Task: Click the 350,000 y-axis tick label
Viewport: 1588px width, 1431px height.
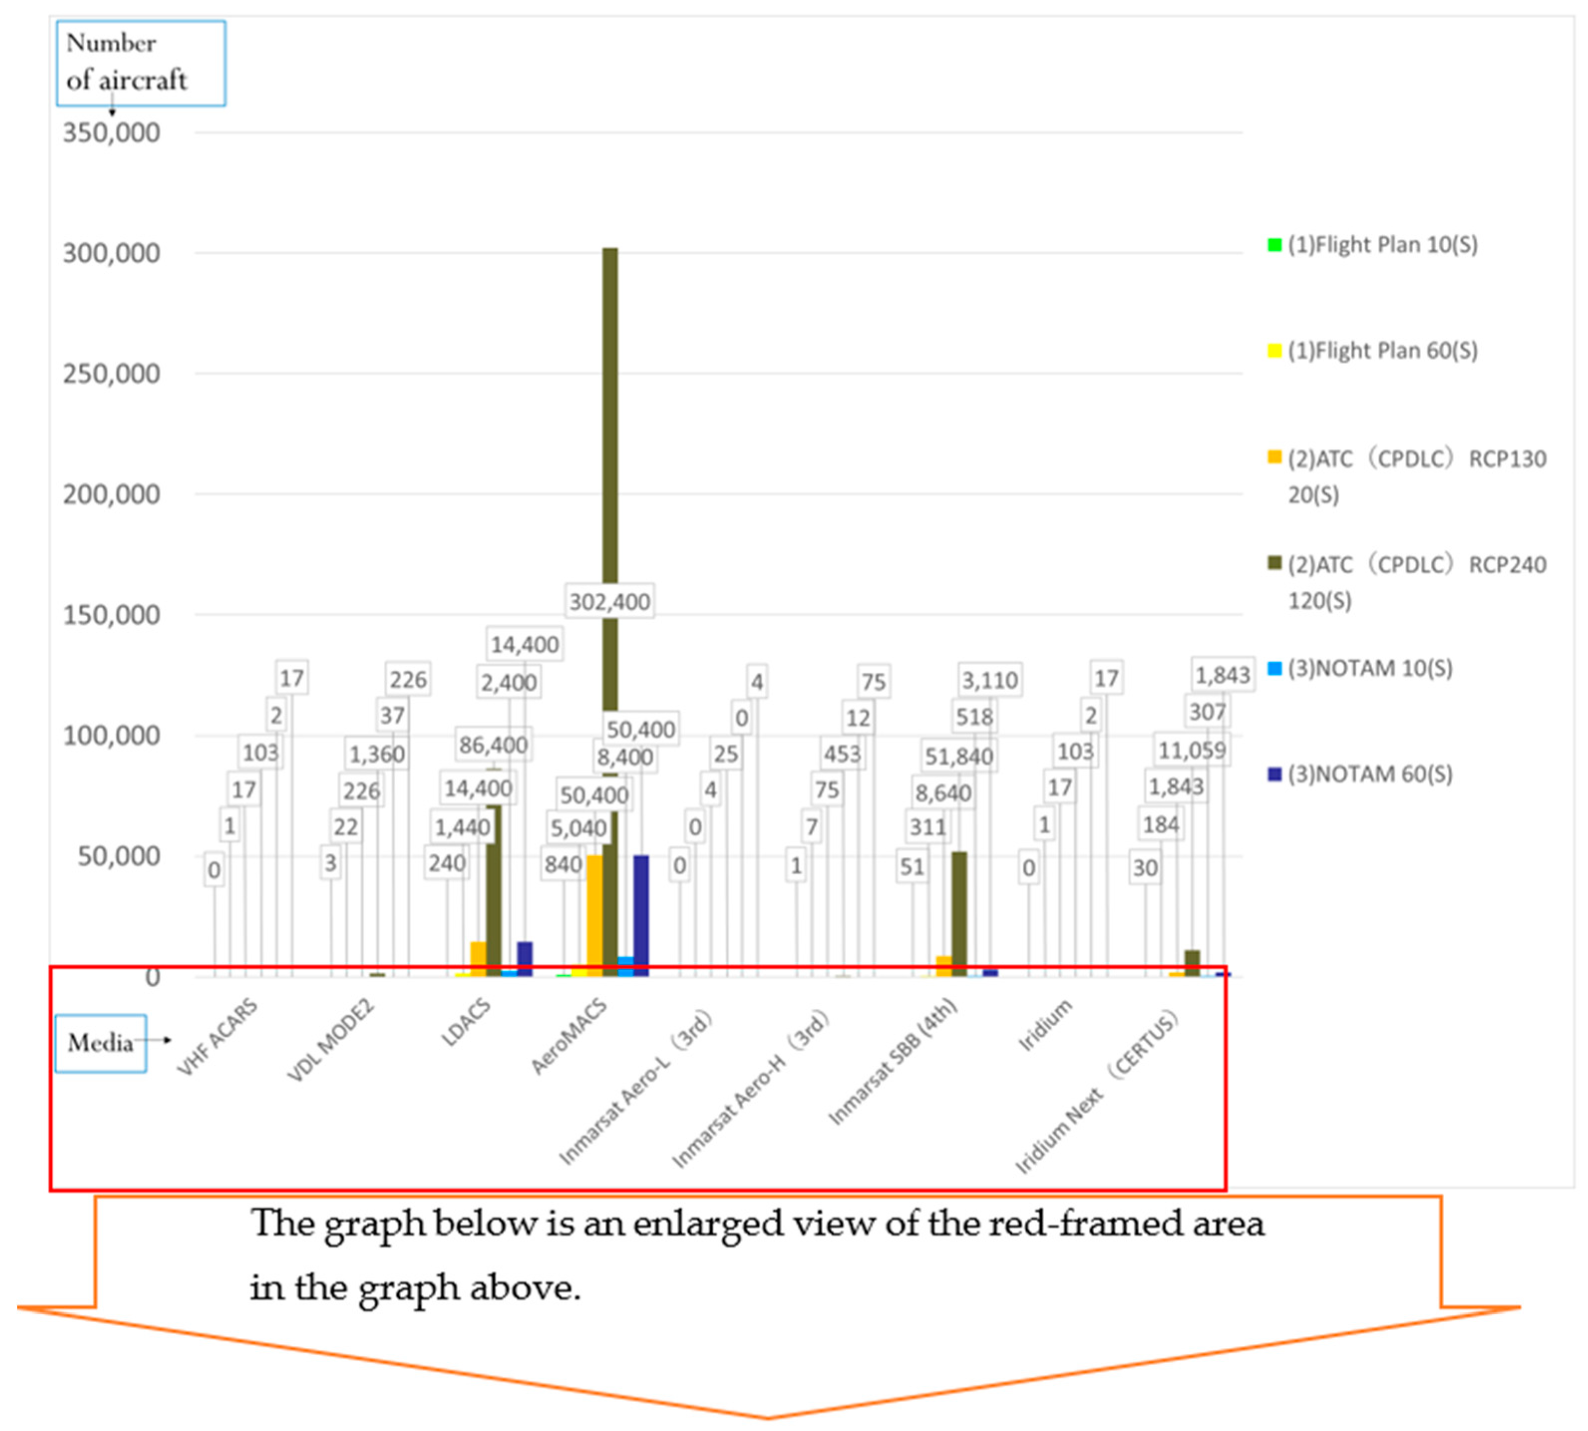Action: click(x=112, y=133)
